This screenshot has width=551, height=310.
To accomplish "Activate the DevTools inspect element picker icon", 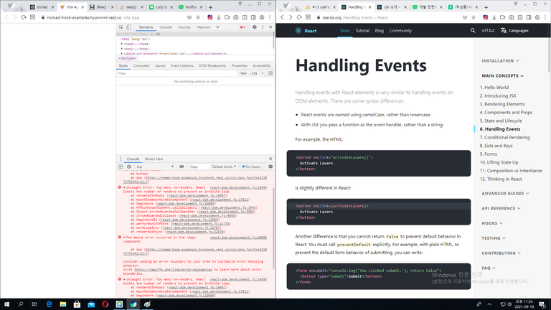I will tap(121, 27).
